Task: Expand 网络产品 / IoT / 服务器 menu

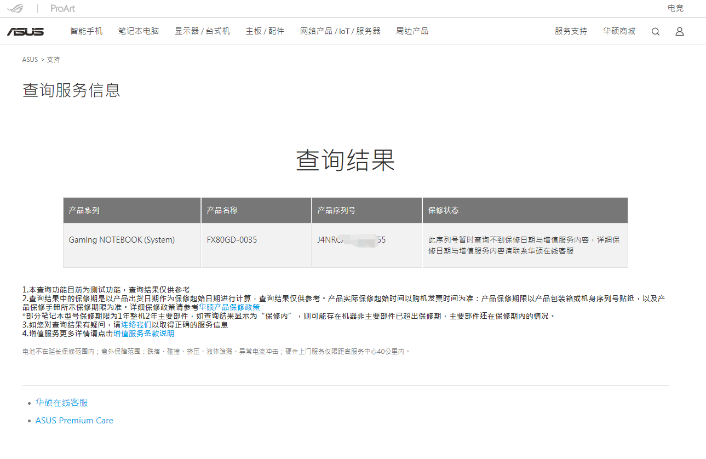Action: [x=340, y=31]
